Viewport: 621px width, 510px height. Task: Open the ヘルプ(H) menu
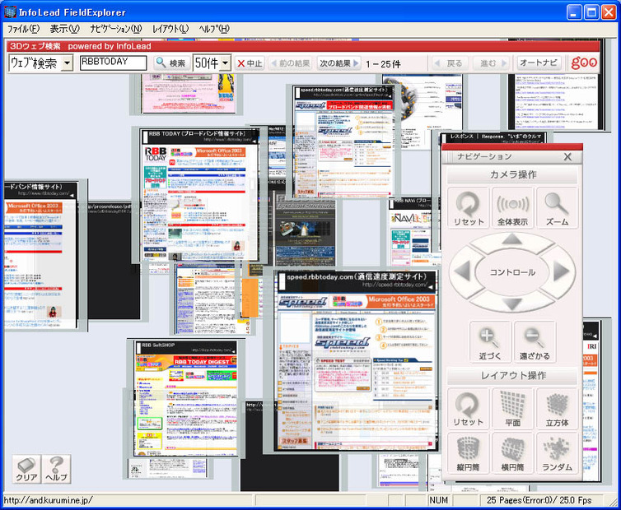(214, 29)
